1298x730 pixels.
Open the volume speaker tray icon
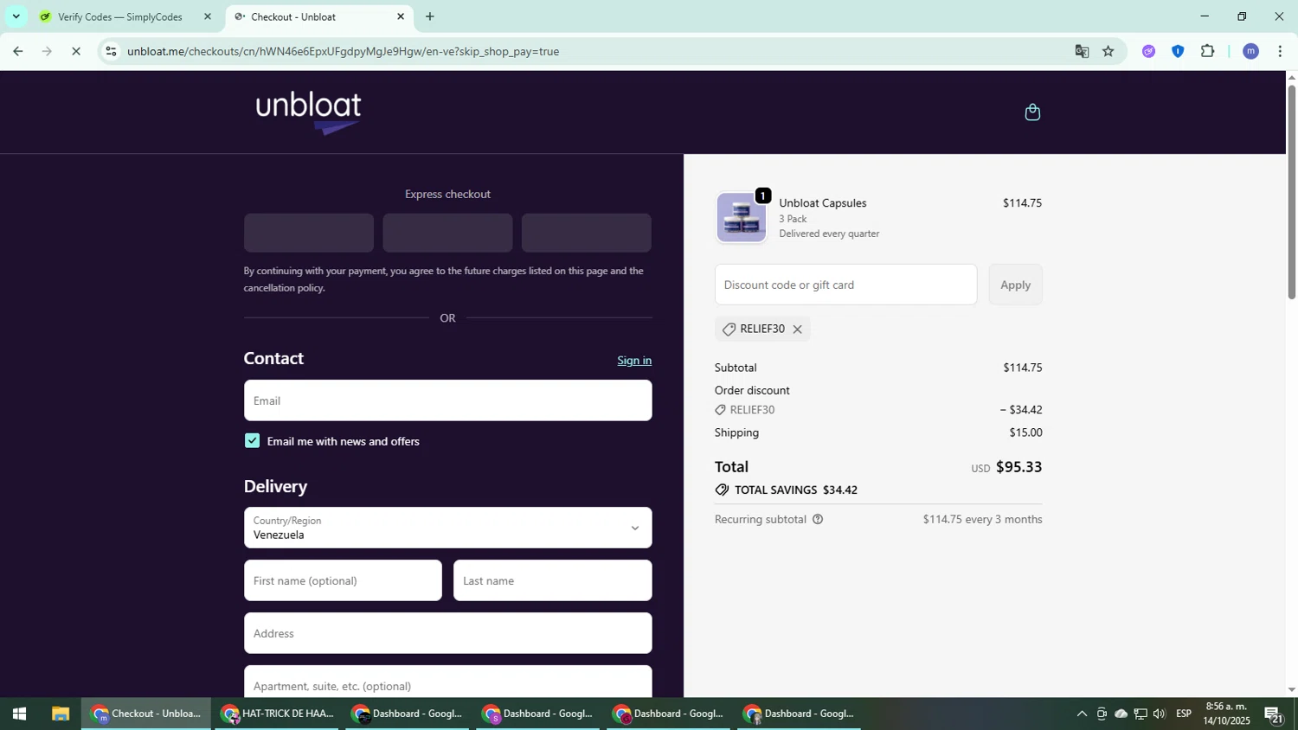(1160, 714)
